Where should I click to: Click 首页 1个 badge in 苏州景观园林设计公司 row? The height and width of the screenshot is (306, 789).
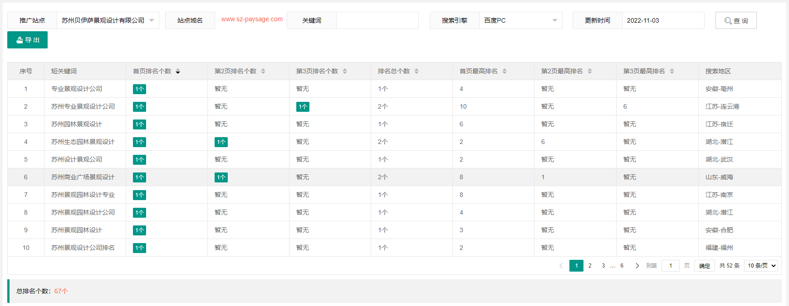tap(139, 213)
